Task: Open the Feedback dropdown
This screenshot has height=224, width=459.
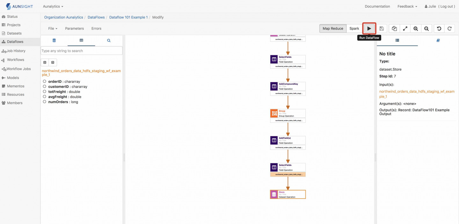Action: [x=407, y=6]
